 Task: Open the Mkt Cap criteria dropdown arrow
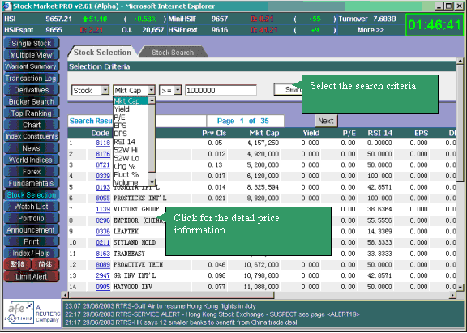coord(152,90)
